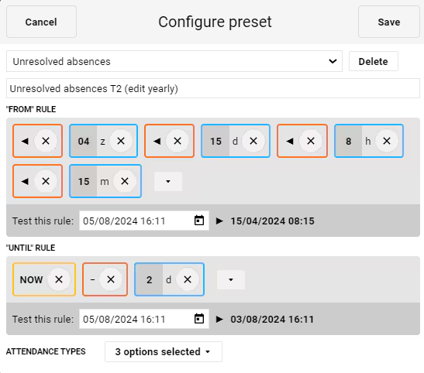Delete the selected preset

tap(373, 61)
